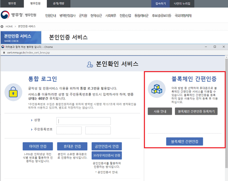
Task: Click the 블록체인 간편인증 heading text
Action: pyautogui.click(x=194, y=79)
